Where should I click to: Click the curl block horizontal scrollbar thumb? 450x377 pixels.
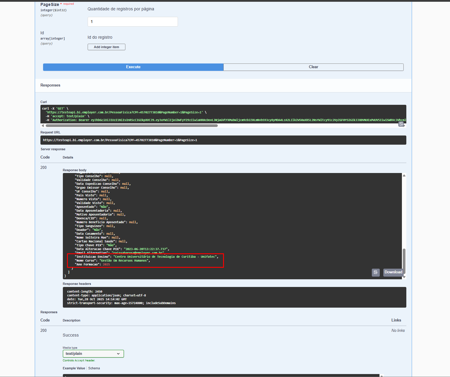(132, 126)
